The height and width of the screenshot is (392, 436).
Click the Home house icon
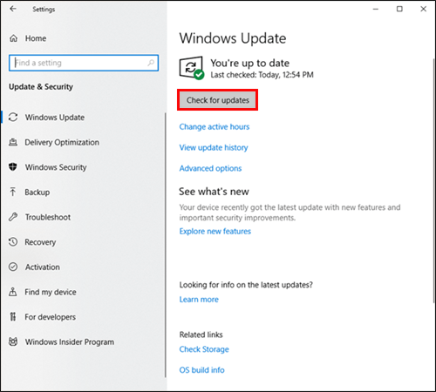pos(13,38)
